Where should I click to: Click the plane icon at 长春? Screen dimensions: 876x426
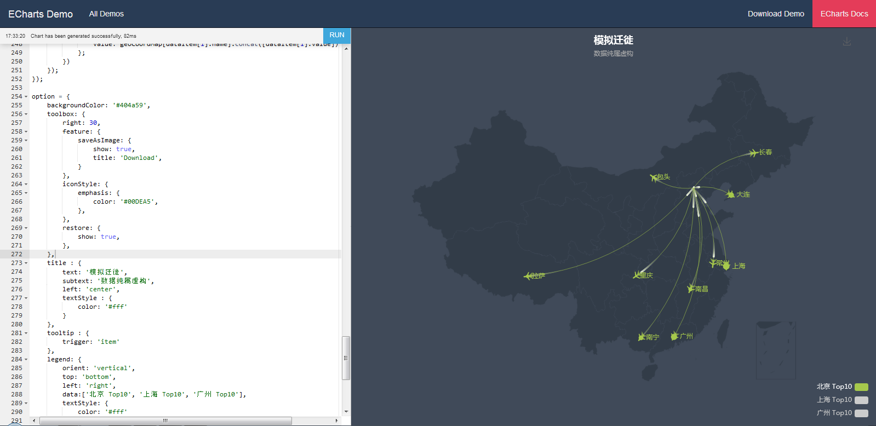tap(754, 153)
